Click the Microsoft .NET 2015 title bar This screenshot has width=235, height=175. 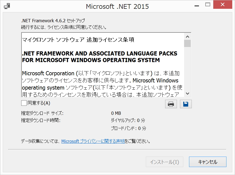117,6
